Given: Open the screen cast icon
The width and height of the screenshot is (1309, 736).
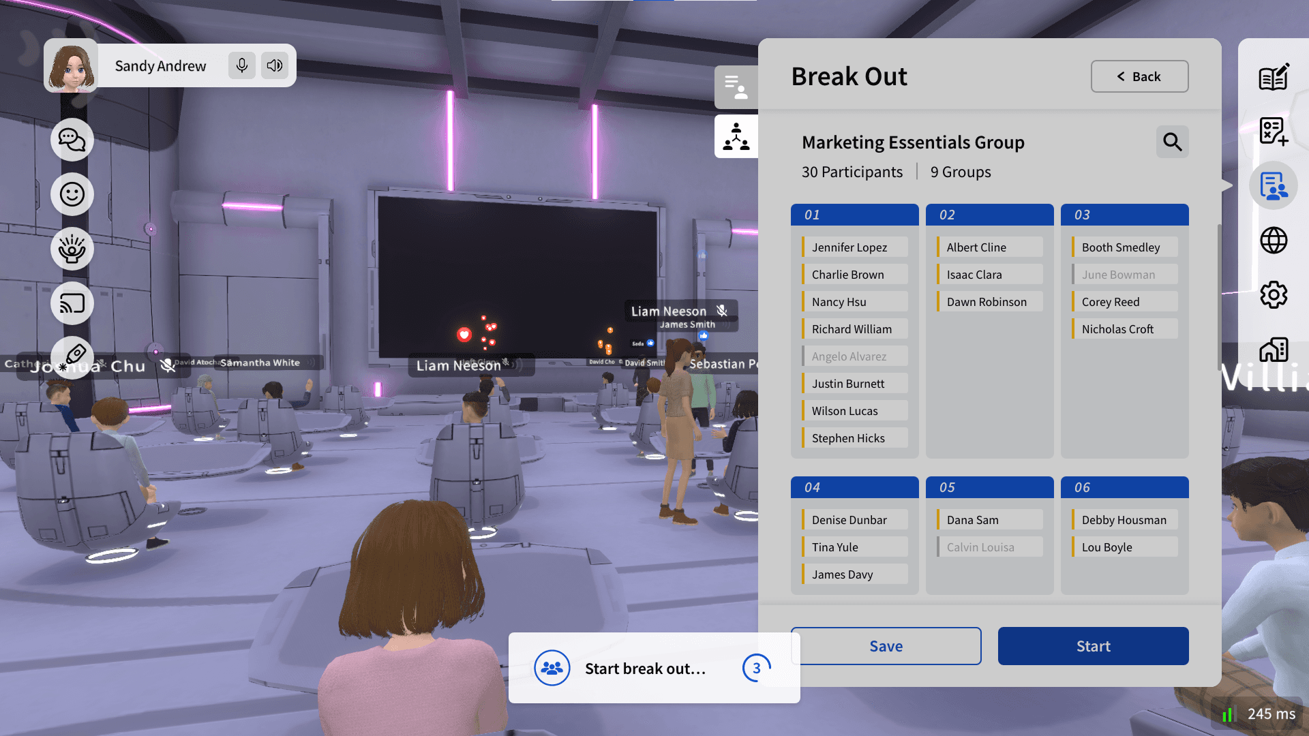Looking at the screenshot, I should 72,303.
